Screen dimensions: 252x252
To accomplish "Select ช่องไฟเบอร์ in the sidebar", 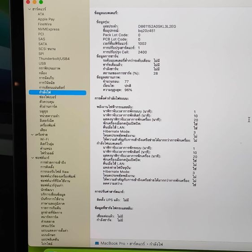I will click(x=48, y=97).
